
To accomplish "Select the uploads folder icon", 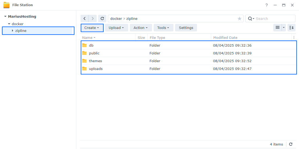I will click(84, 69).
